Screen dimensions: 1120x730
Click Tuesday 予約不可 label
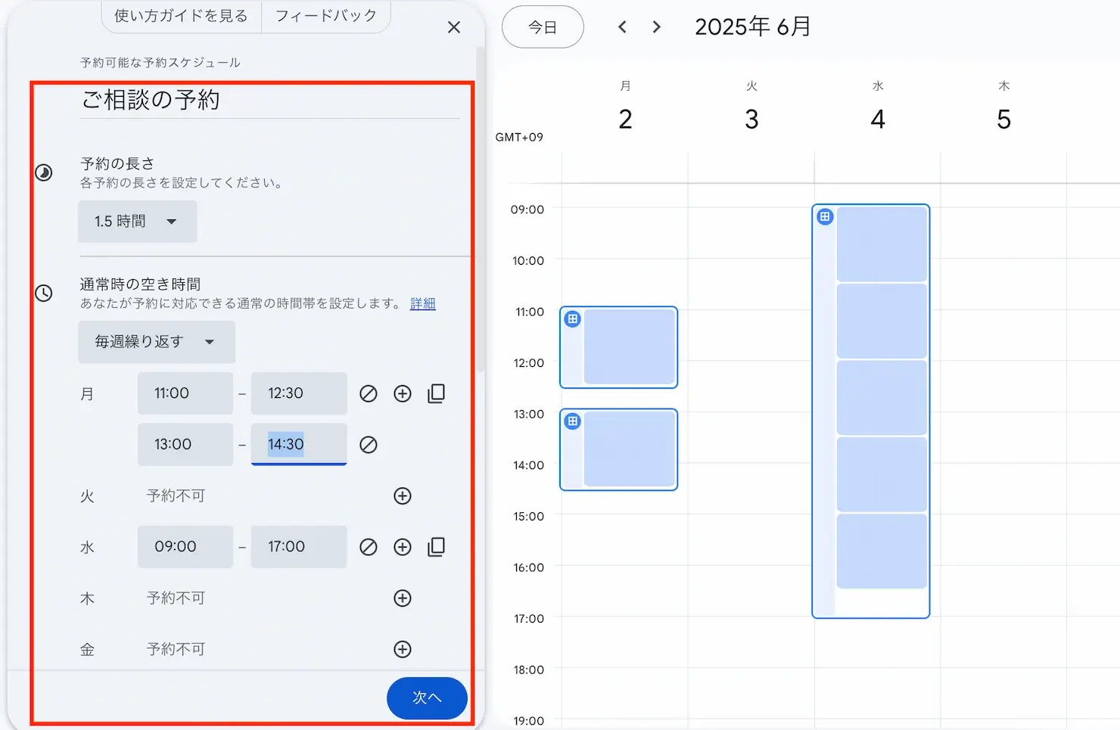(176, 496)
